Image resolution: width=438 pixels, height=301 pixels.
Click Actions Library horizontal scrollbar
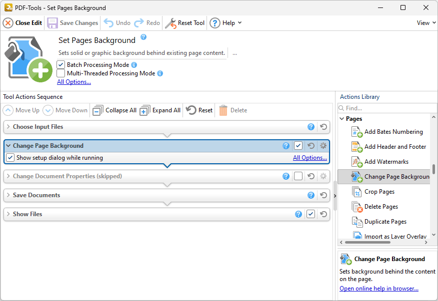[367, 243]
